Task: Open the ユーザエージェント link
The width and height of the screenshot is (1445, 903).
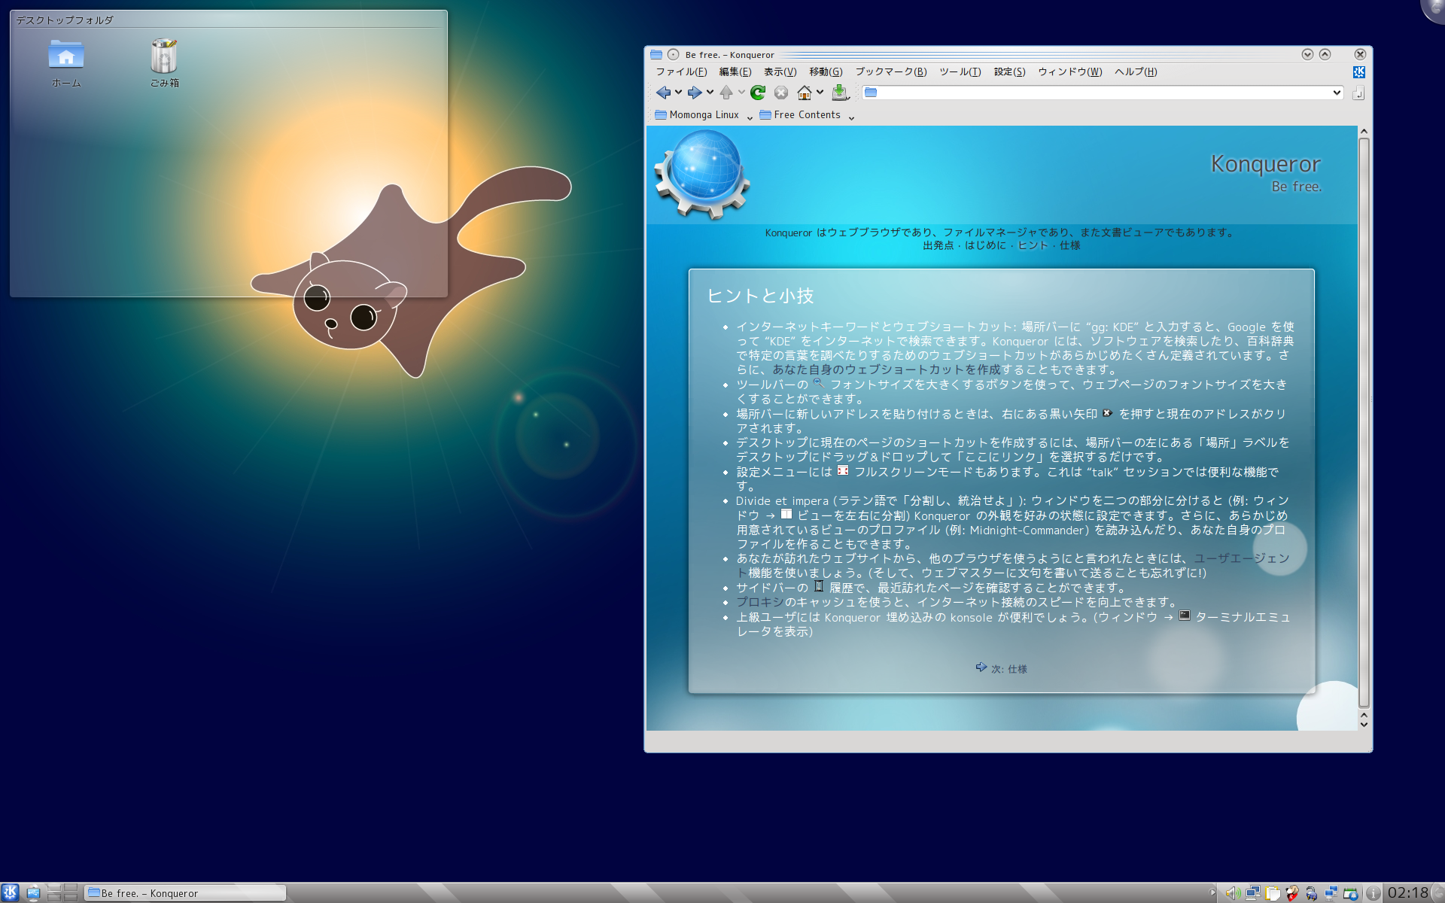Action: pyautogui.click(x=1242, y=558)
